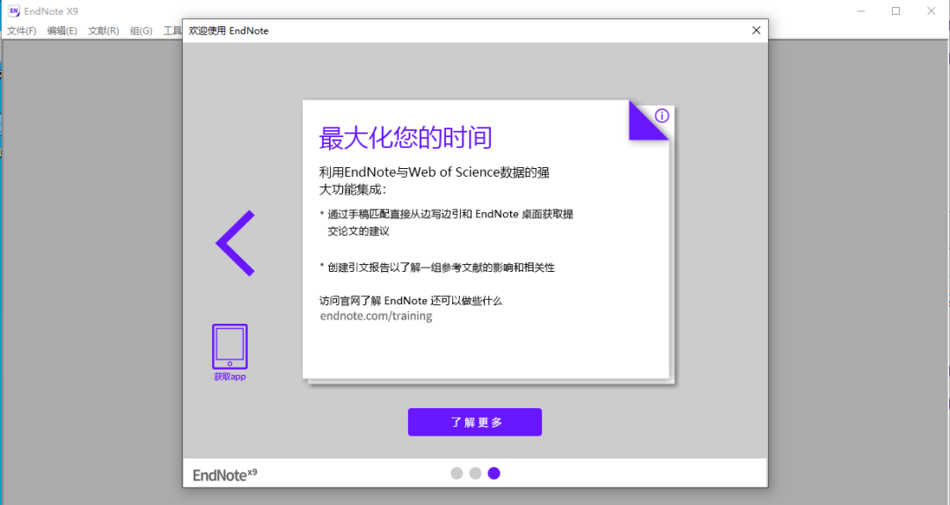The width and height of the screenshot is (950, 505).
Task: Open the 获取app tablet icon
Action: 230,352
